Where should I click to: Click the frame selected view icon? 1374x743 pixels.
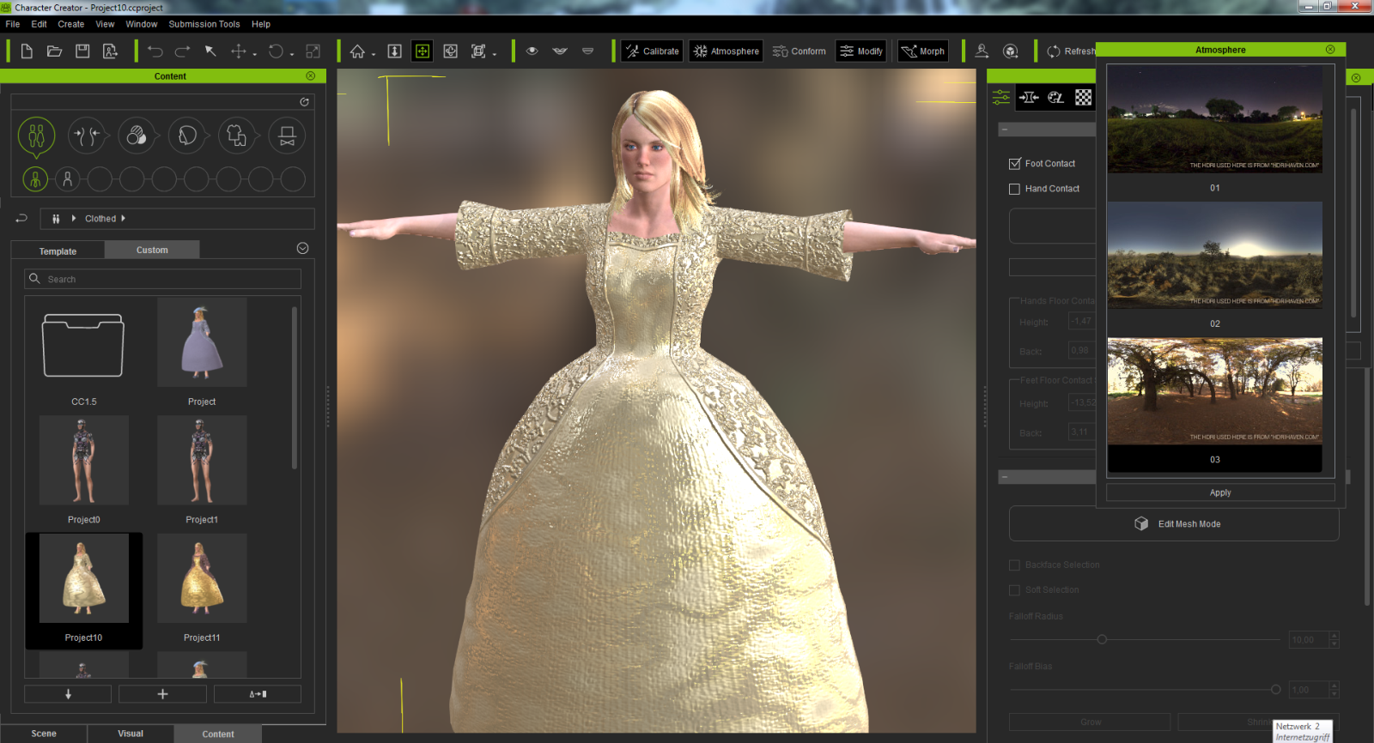[478, 51]
